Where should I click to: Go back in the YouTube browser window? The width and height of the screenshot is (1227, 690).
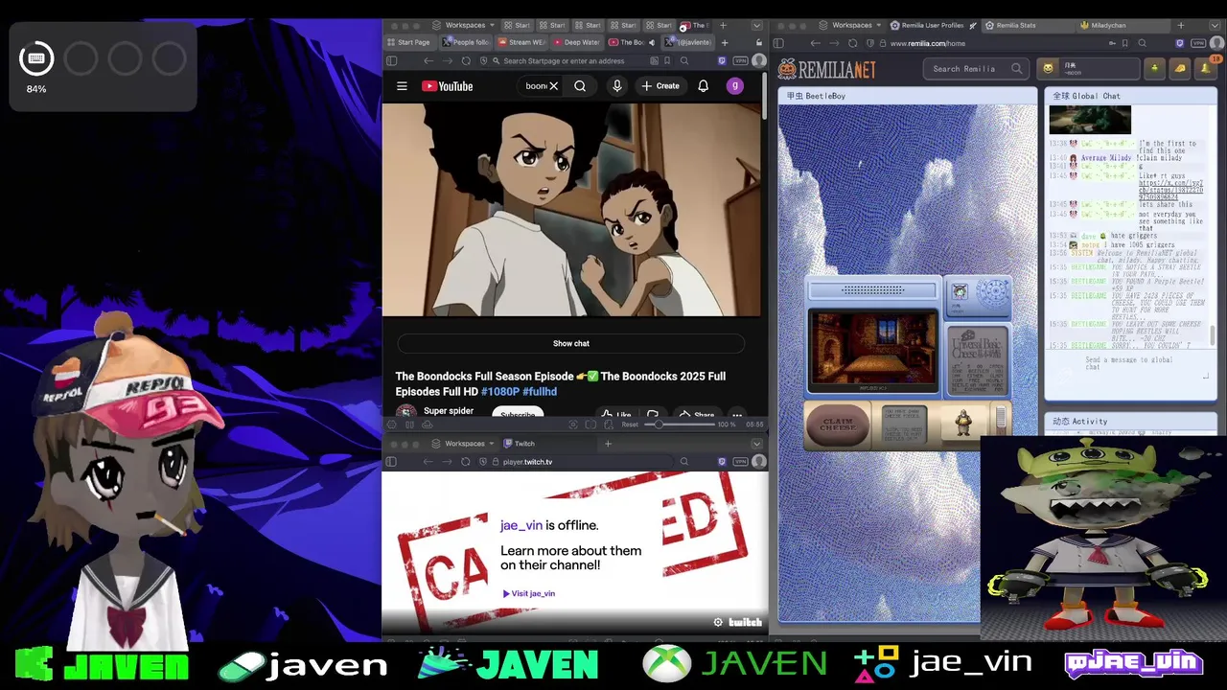(x=428, y=60)
